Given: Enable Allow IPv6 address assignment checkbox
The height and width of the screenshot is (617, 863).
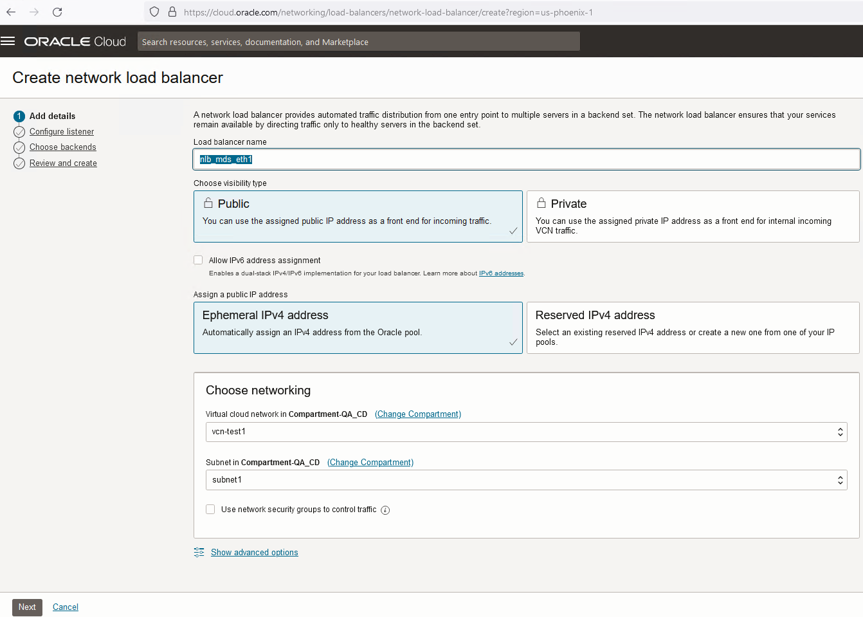Looking at the screenshot, I should tap(199, 261).
